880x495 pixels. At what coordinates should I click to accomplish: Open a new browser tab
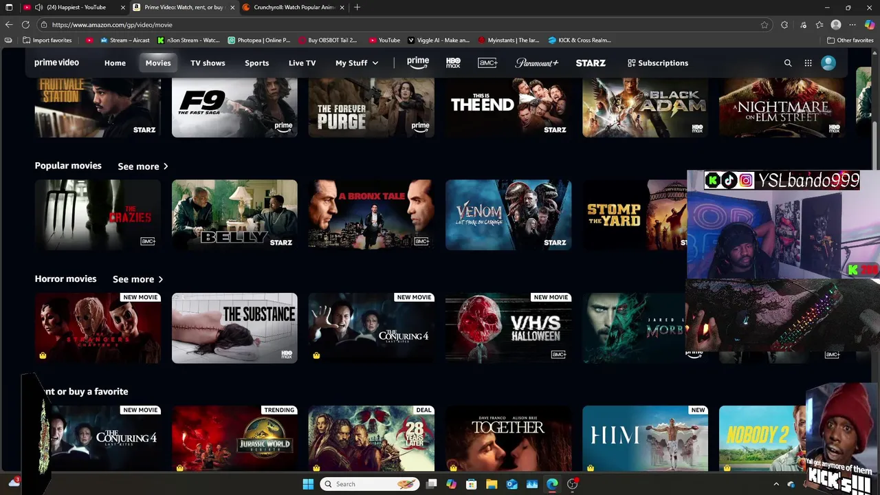point(357,8)
